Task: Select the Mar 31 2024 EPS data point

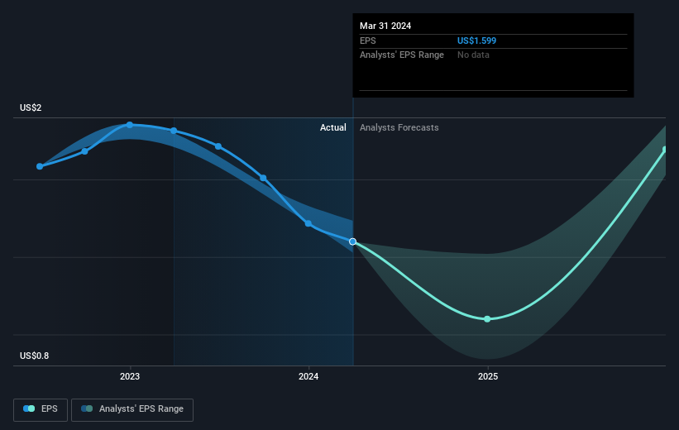Action: tap(353, 241)
